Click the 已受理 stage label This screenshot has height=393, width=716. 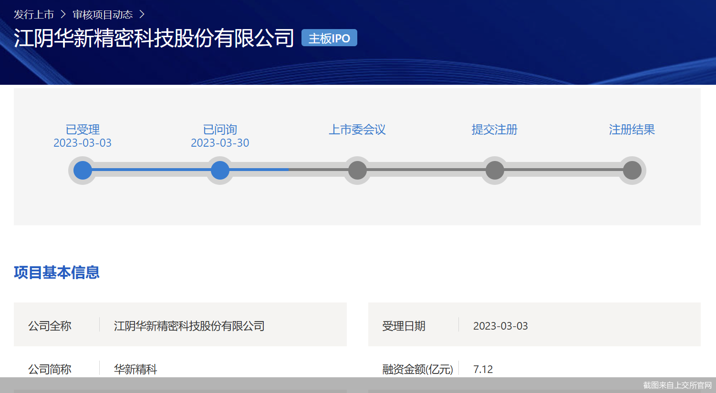83,130
